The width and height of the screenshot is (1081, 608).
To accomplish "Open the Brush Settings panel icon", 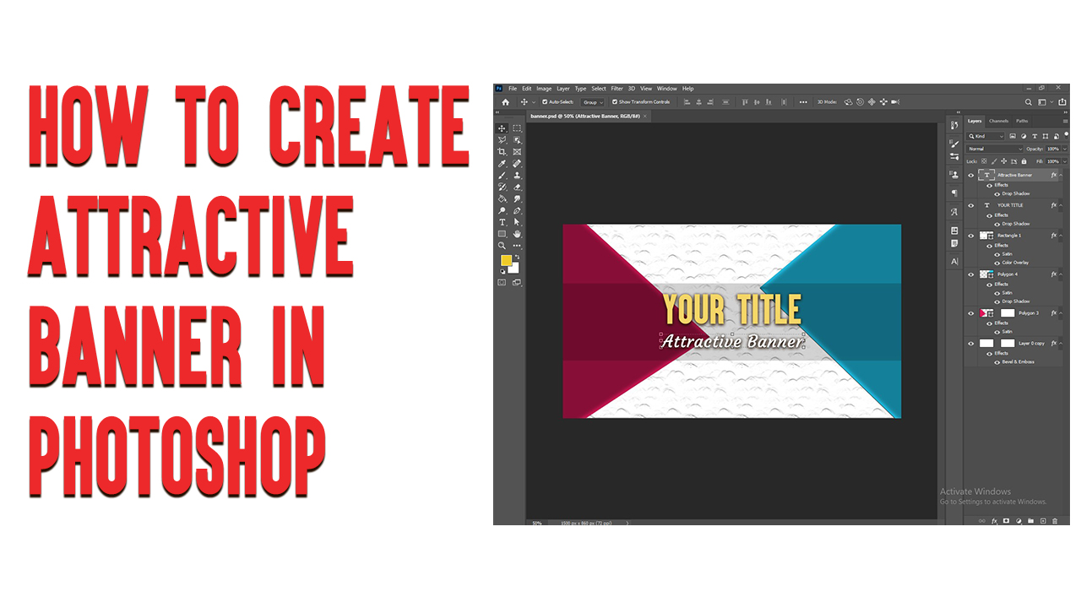I will coord(954,144).
